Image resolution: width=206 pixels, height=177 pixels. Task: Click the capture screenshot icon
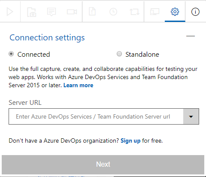(x=32, y=12)
